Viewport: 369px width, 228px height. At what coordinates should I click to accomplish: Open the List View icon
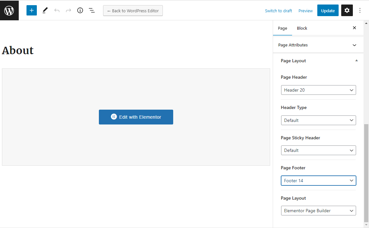[92, 10]
